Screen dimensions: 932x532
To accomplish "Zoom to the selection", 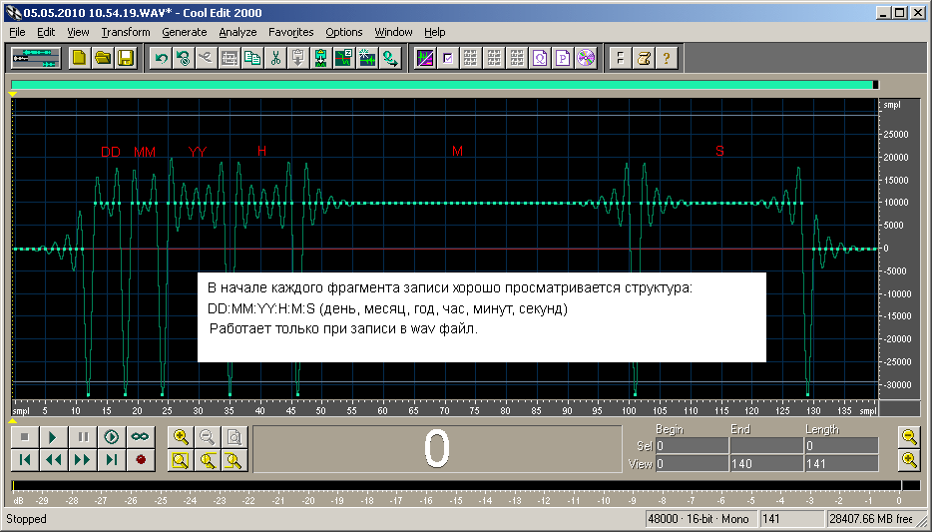I will pyautogui.click(x=181, y=459).
